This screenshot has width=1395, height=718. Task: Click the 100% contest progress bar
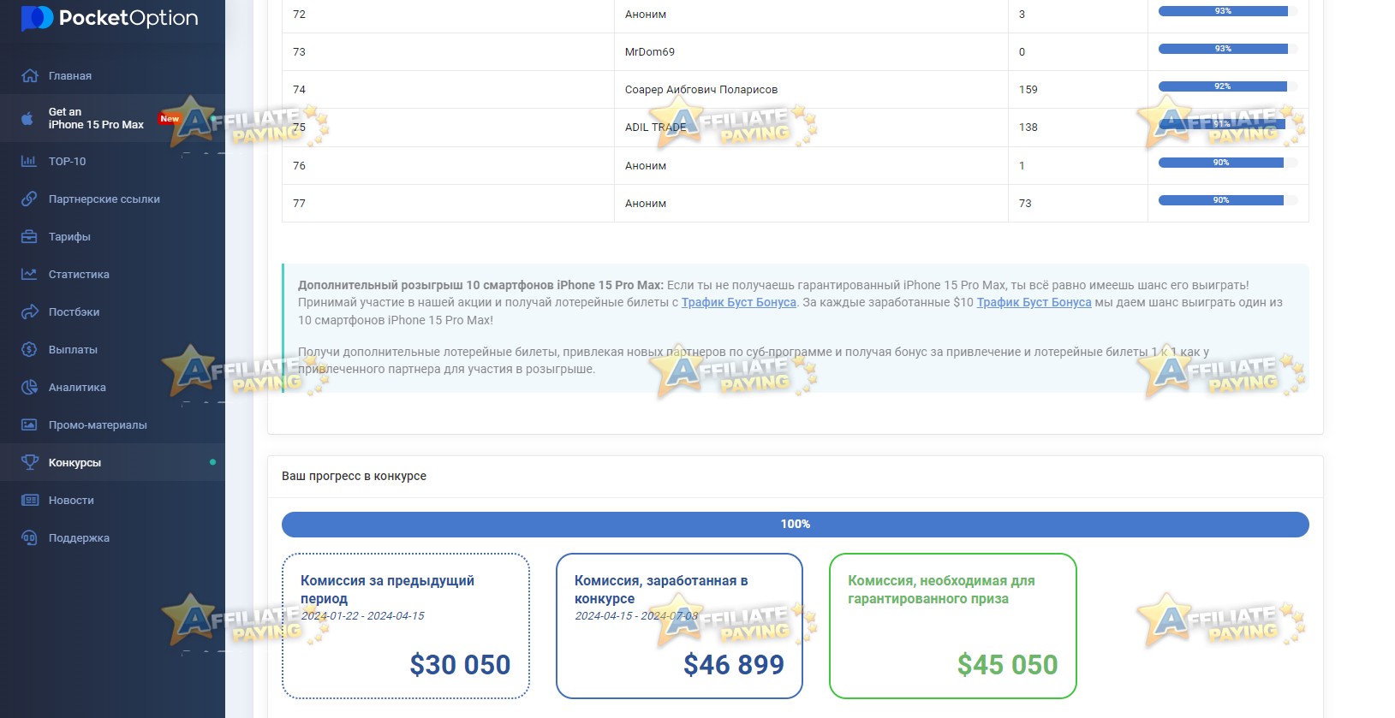(x=796, y=525)
